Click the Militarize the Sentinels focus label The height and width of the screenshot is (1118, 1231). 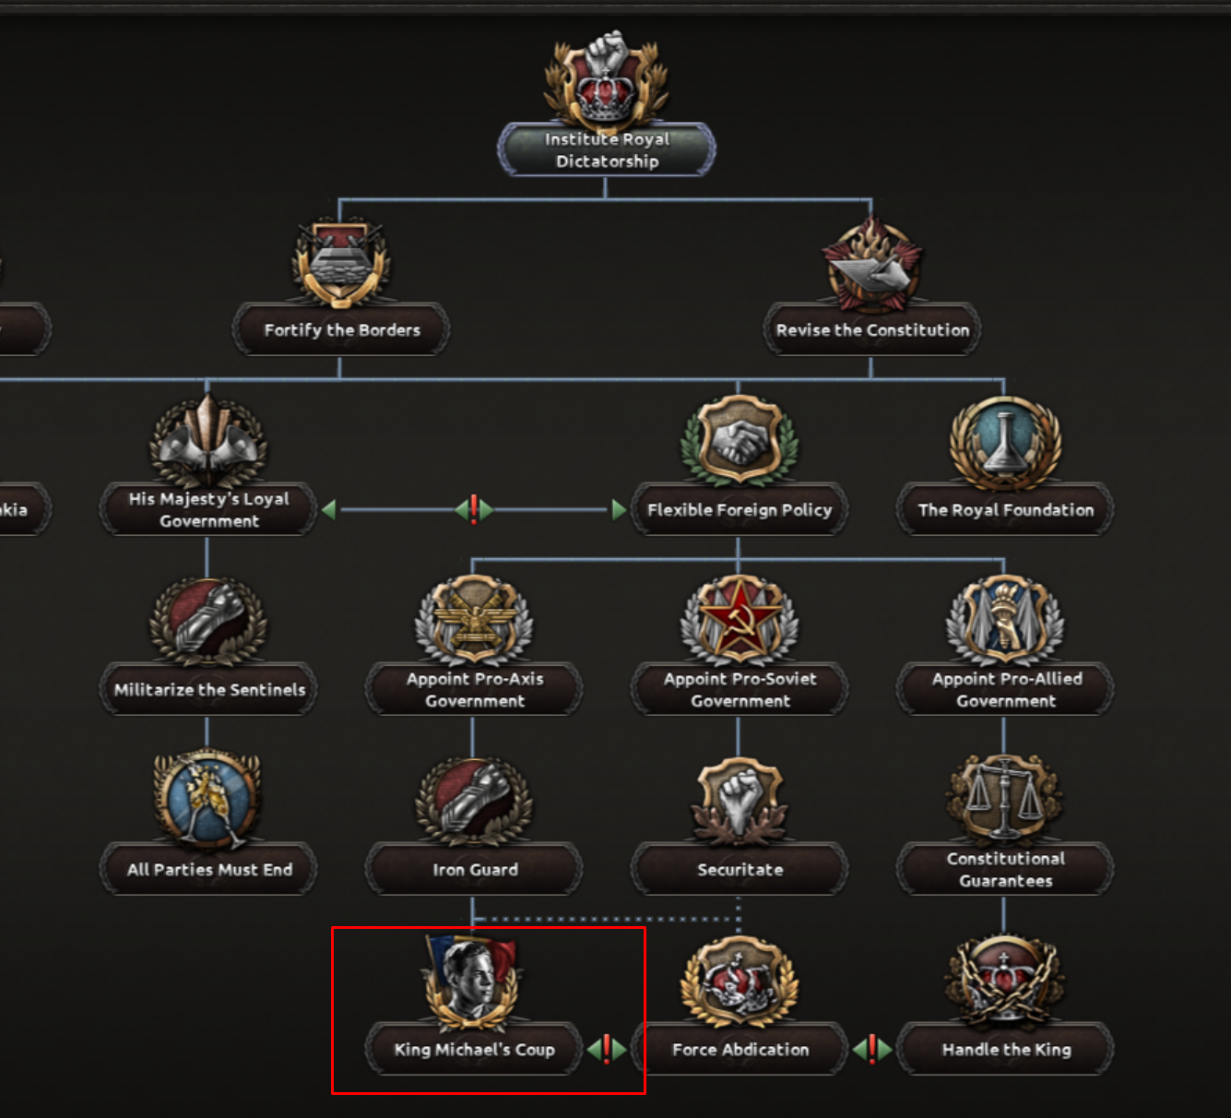coord(208,689)
